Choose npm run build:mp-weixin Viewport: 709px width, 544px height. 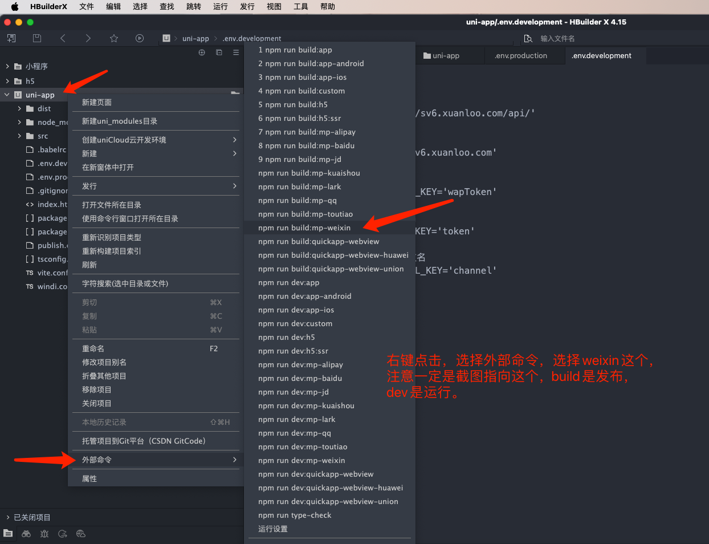(329, 228)
